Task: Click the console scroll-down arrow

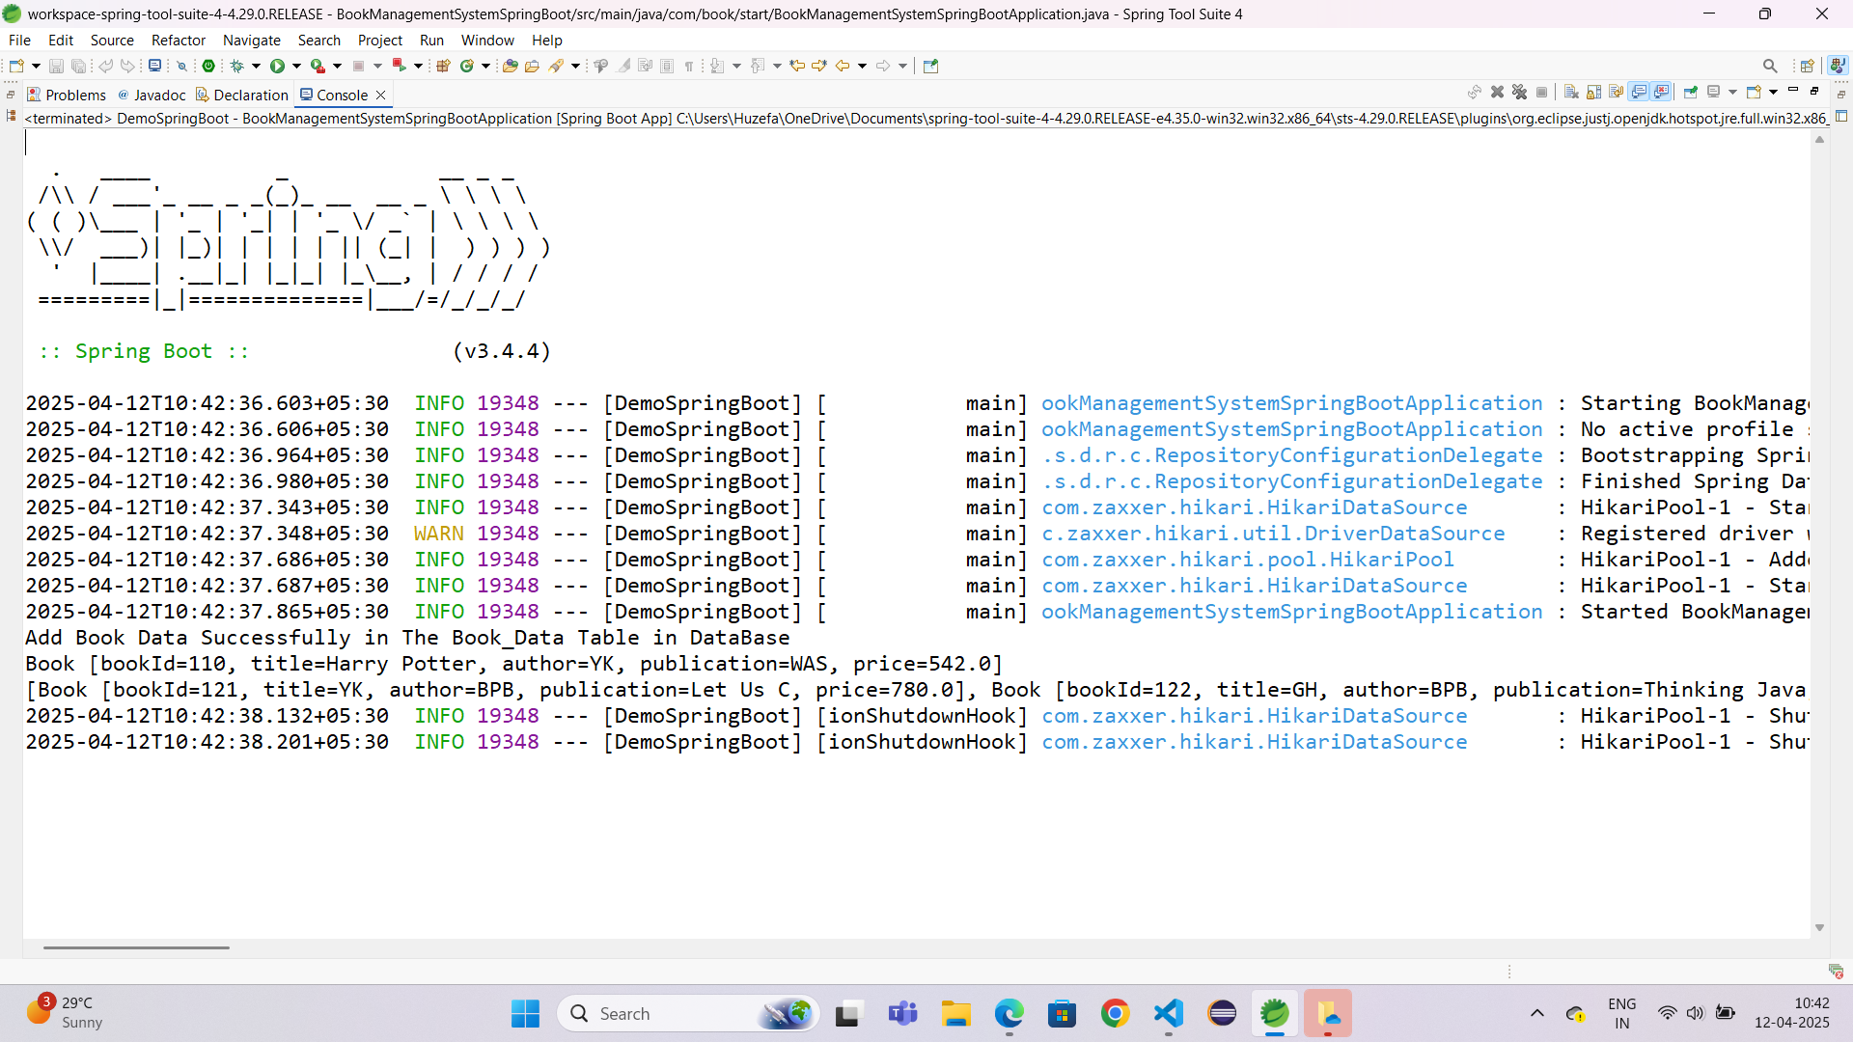Action: tap(1819, 927)
